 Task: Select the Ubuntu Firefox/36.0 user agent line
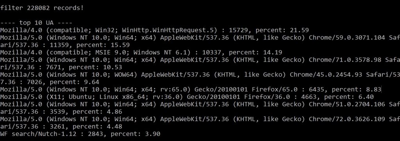pyautogui.click(x=187, y=97)
